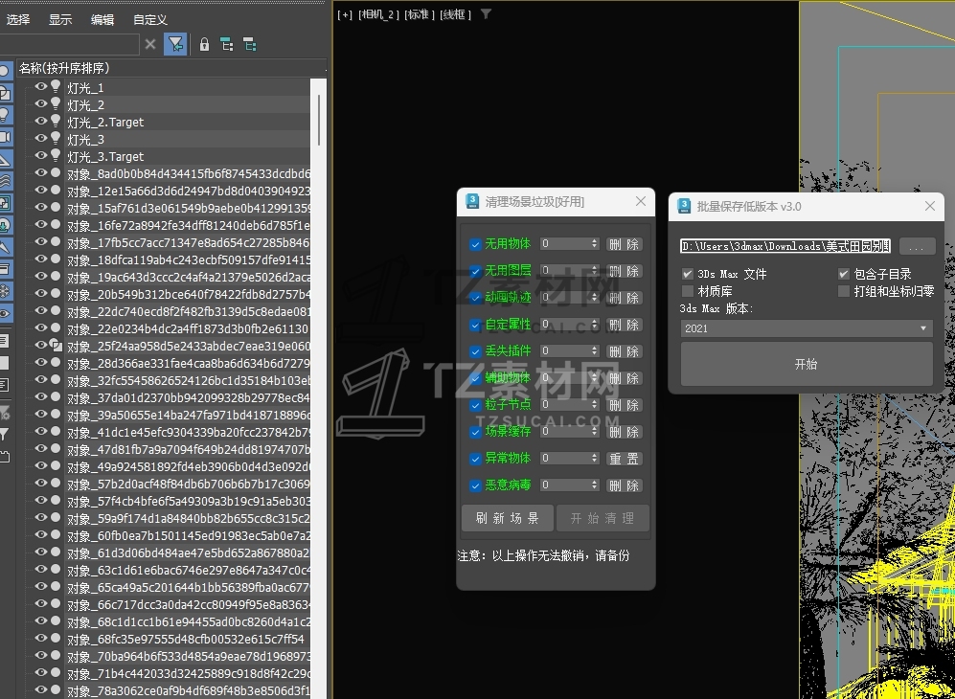Click the funnel filter icon in lower sidebar
This screenshot has height=699, width=955.
point(4,434)
